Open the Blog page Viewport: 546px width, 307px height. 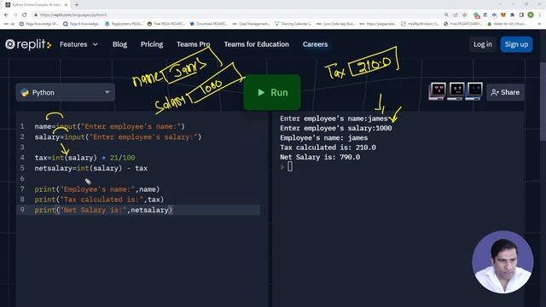tap(119, 44)
